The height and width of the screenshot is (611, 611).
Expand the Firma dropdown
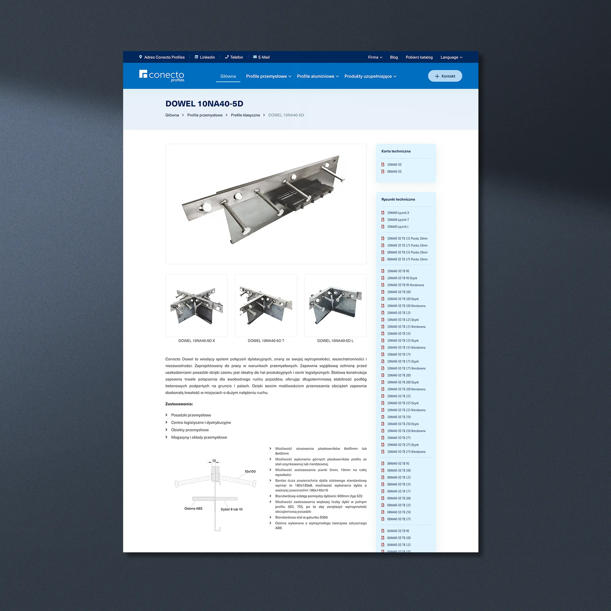pos(375,57)
